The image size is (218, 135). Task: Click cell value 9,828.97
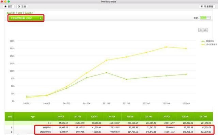click(x=64, y=132)
